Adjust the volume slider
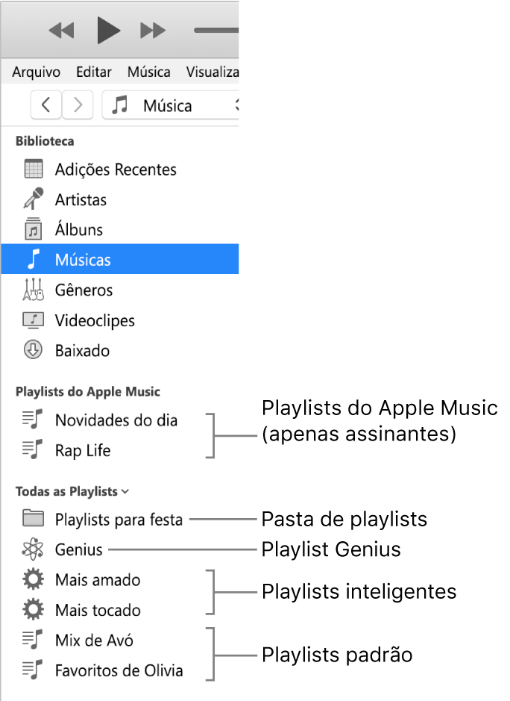This screenshot has width=510, height=701. [215, 31]
